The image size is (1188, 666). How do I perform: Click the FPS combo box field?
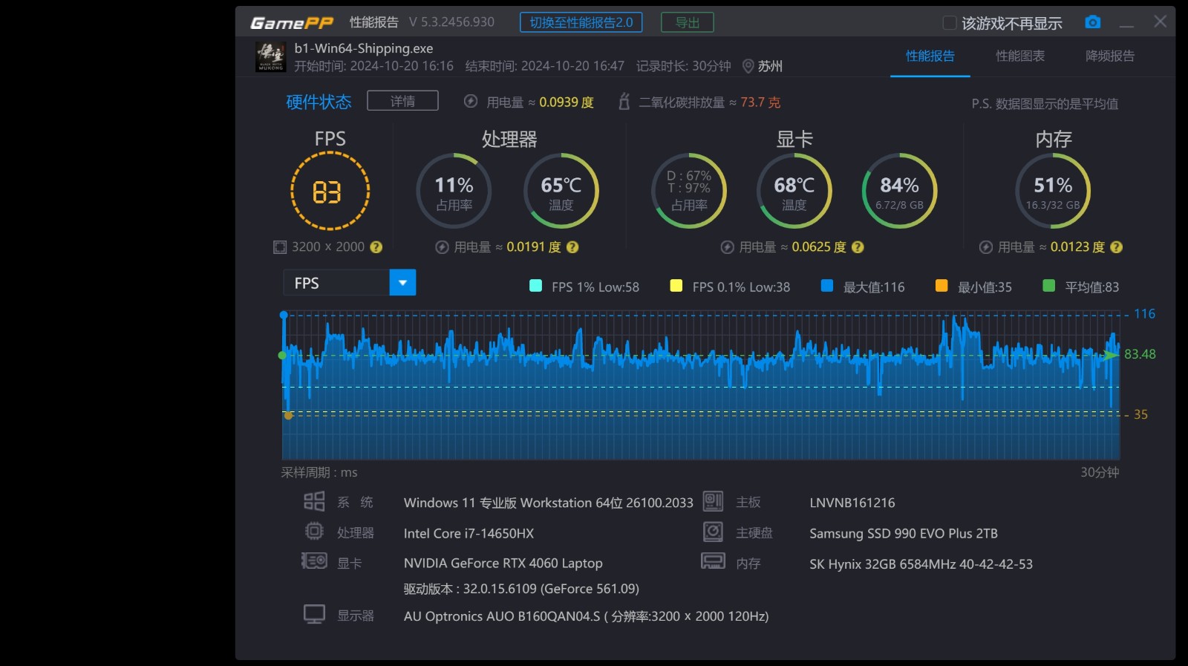click(x=350, y=283)
